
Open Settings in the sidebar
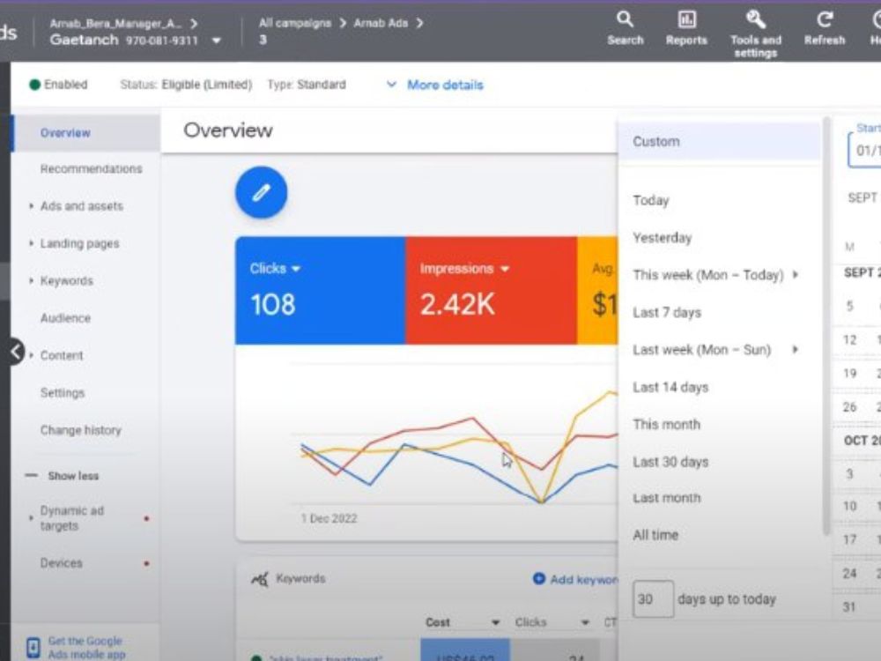pos(63,393)
